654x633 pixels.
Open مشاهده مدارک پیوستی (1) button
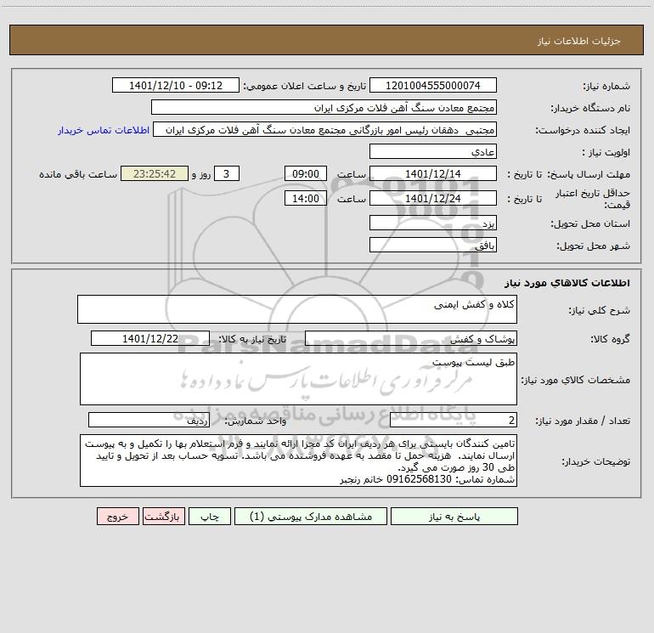point(311,516)
